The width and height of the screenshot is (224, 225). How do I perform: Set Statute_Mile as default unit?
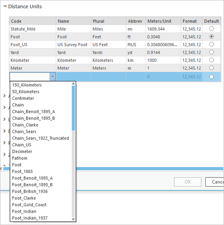point(211,29)
